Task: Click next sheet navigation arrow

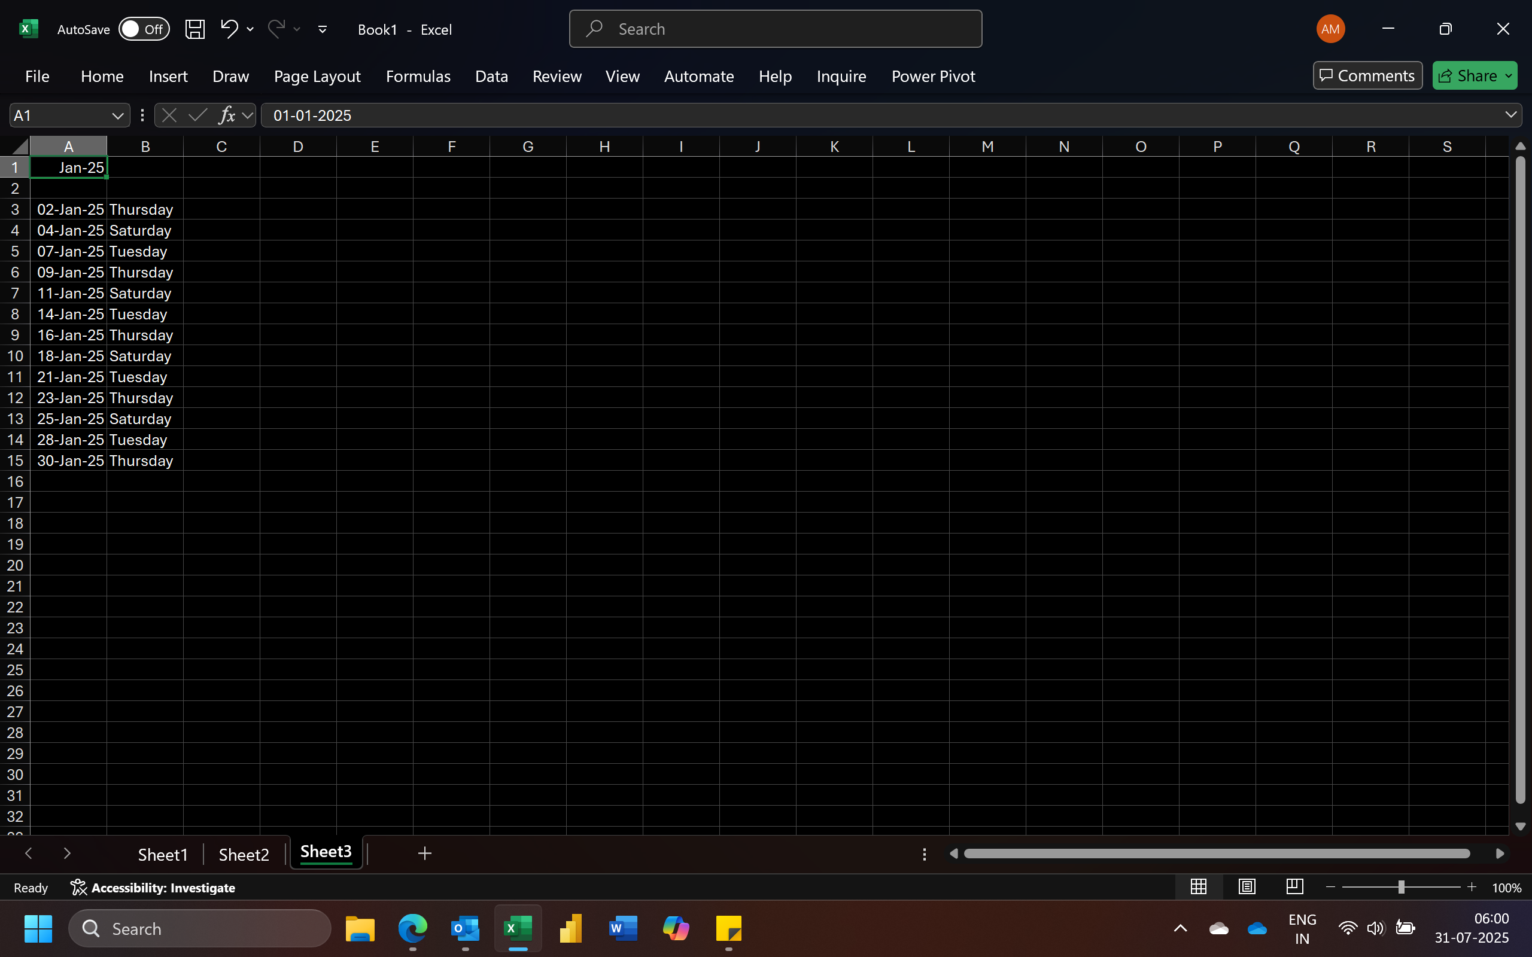Action: click(67, 854)
